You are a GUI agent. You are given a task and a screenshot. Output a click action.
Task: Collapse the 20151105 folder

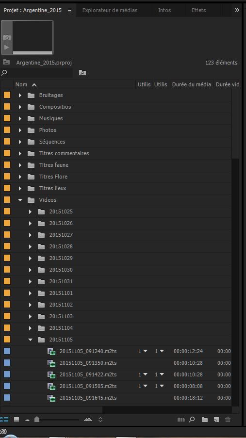point(30,340)
